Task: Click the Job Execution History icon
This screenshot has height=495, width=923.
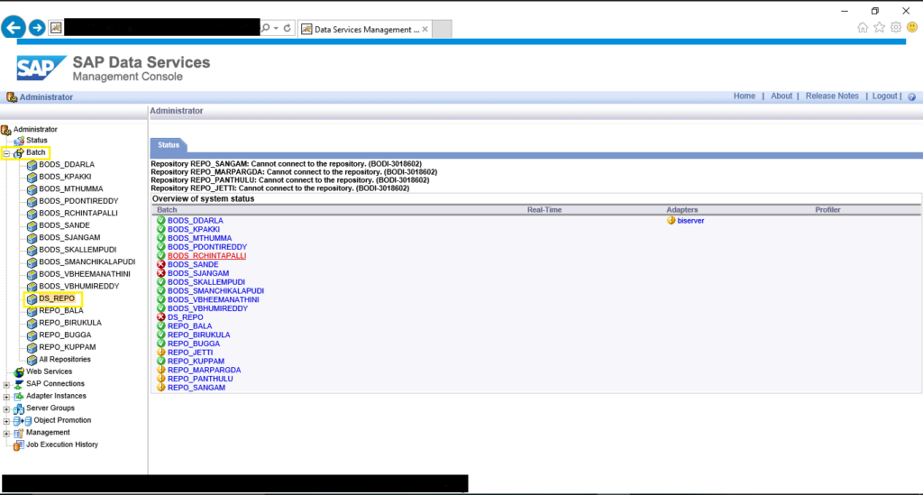Action: [19, 445]
